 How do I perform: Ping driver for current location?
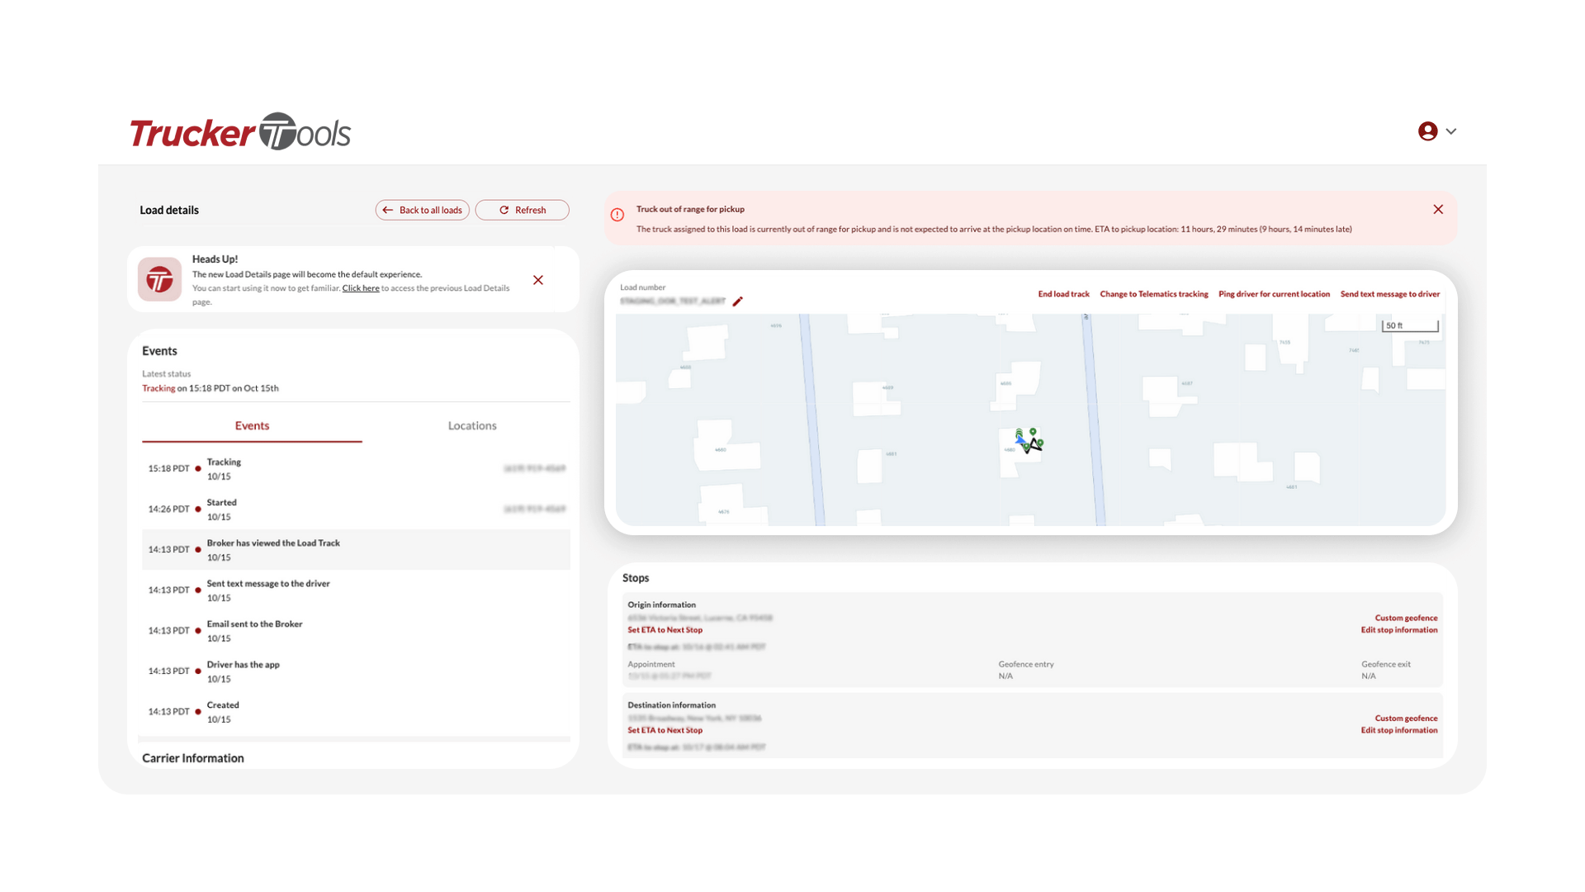point(1274,294)
